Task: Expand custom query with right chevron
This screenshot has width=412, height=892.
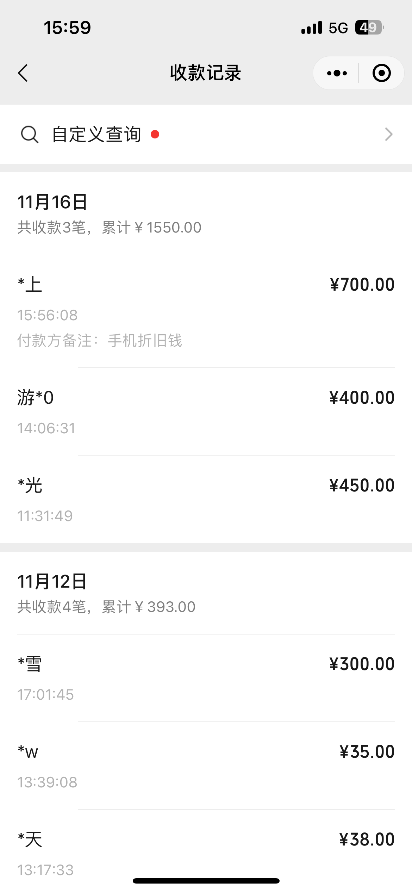Action: pos(388,135)
